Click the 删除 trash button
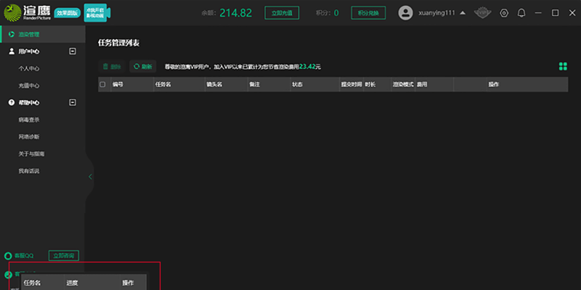This screenshot has width=581, height=290. coord(112,66)
